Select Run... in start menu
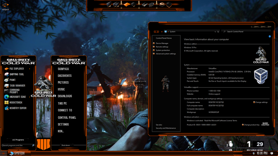Image resolution: width=278 pixels, height=156 pixels. (x=61, y=131)
